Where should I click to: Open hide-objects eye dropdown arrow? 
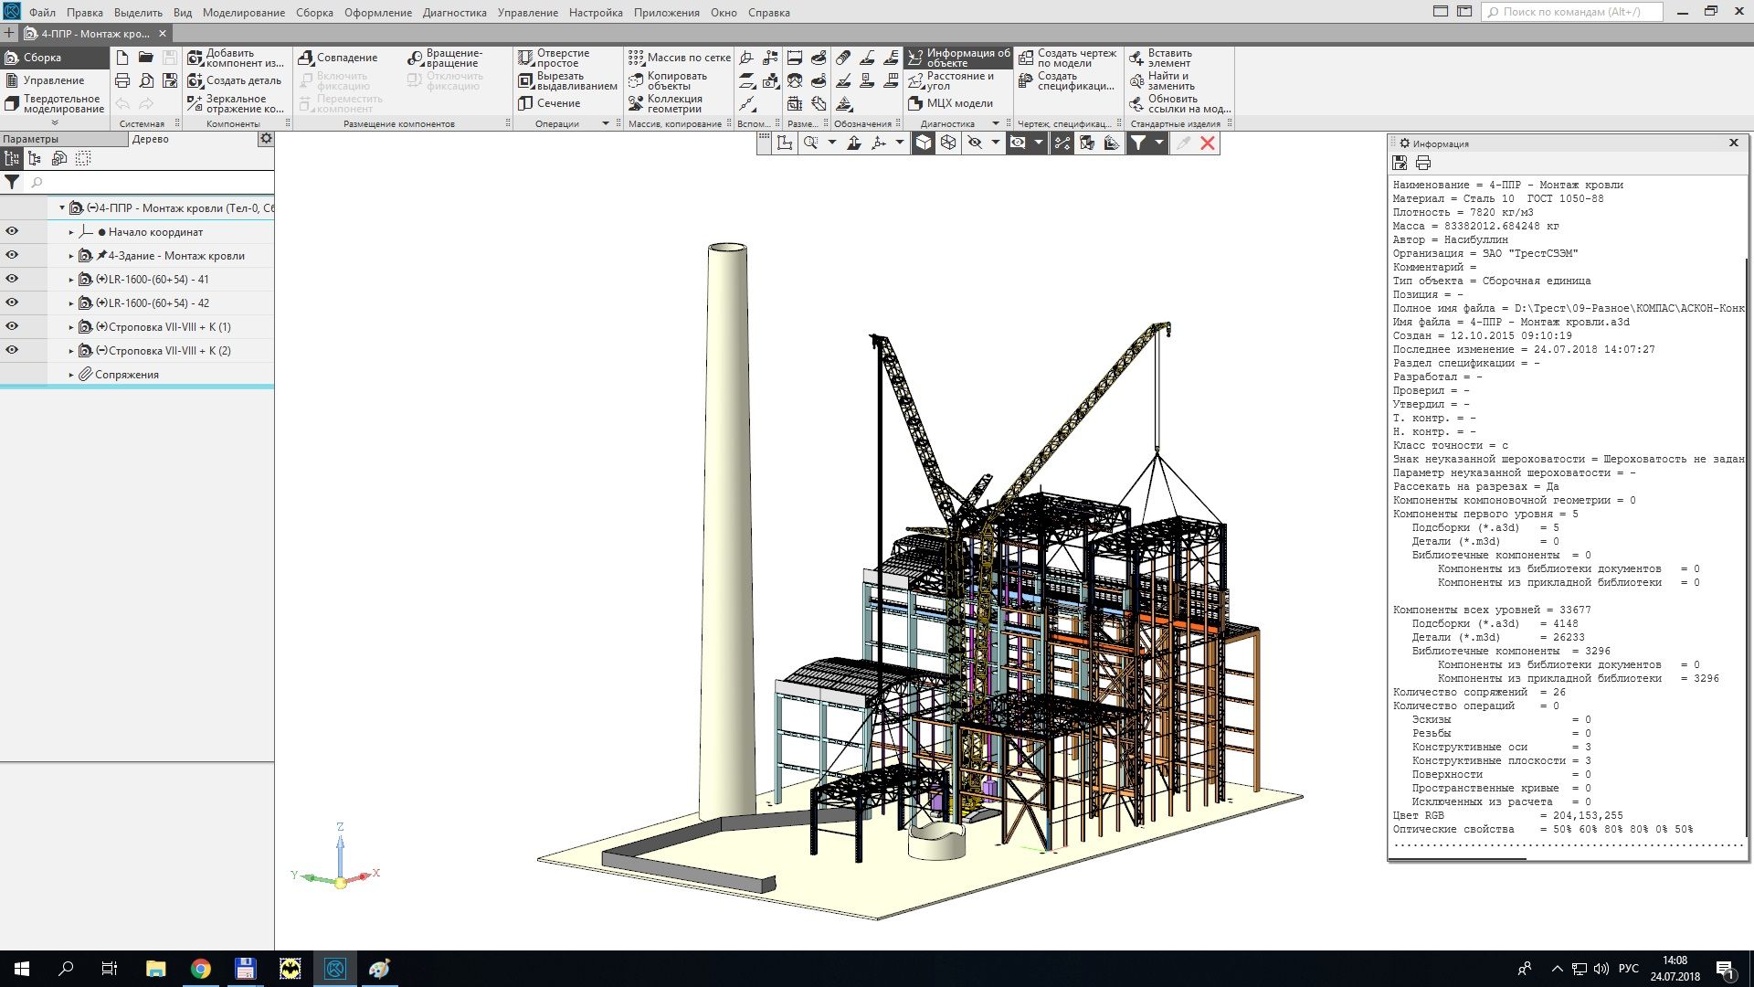pyautogui.click(x=996, y=143)
